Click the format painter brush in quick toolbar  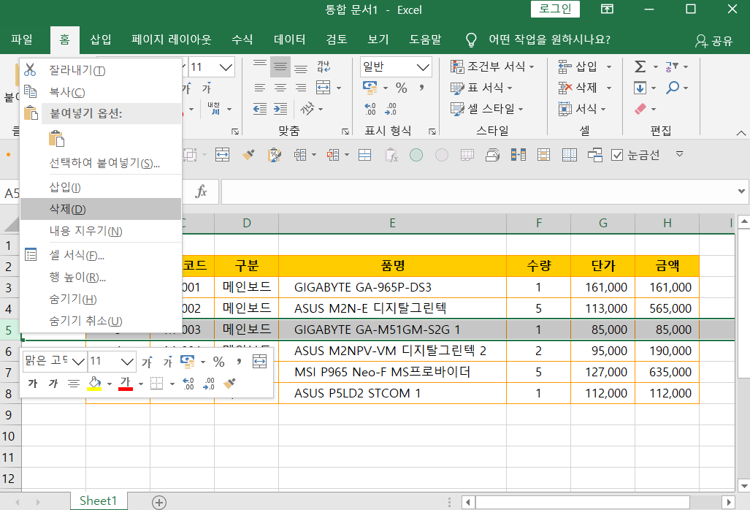tap(248, 154)
